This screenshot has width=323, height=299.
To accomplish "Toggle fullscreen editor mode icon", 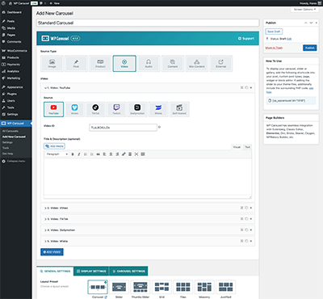I will 136,154.
